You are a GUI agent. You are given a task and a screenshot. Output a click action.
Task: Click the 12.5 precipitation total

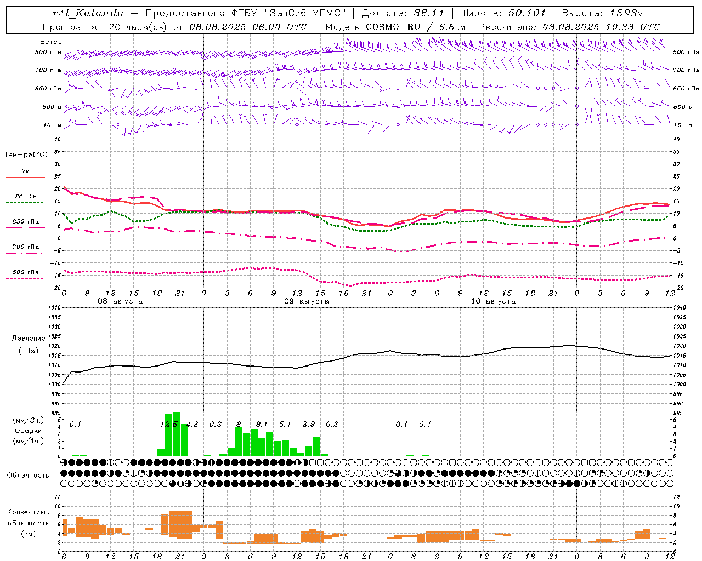[x=169, y=424]
